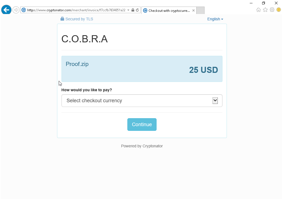Screen dimensions: 282x199
Task: Open Favorites with the star icon
Action: (265, 10)
